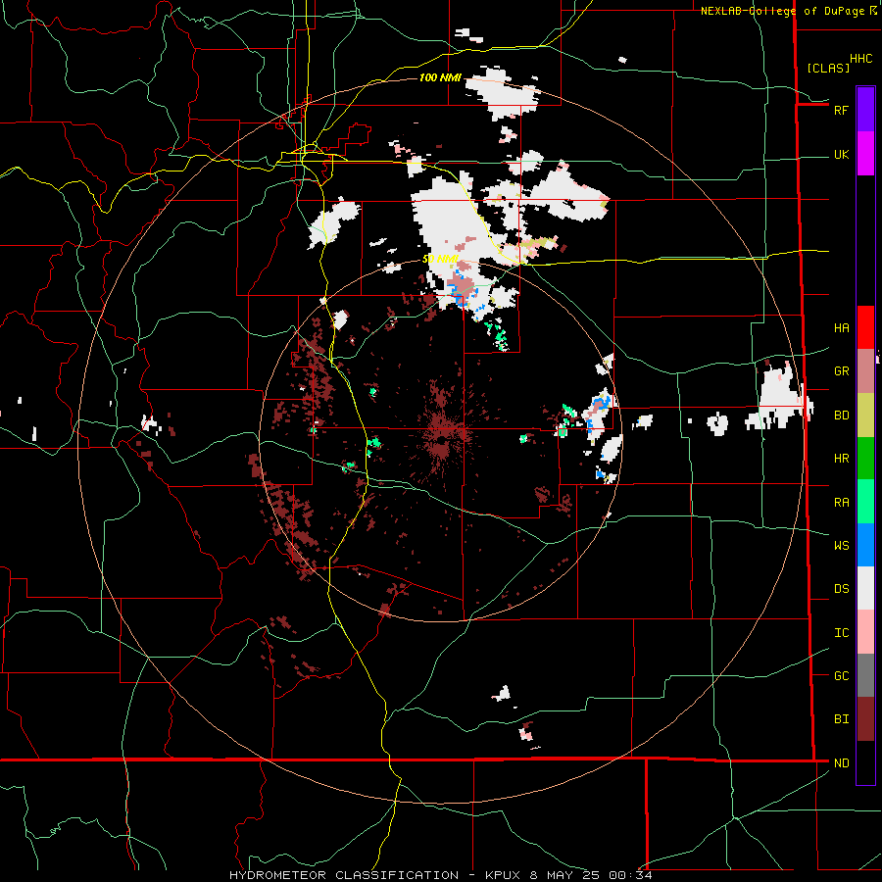Image resolution: width=882 pixels, height=882 pixels.
Task: Select the GR legend label
Action: pos(841,371)
